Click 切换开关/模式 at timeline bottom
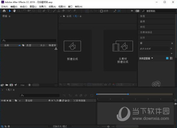Image resolution: width=177 pixels, height=128 pixels. [x=60, y=126]
